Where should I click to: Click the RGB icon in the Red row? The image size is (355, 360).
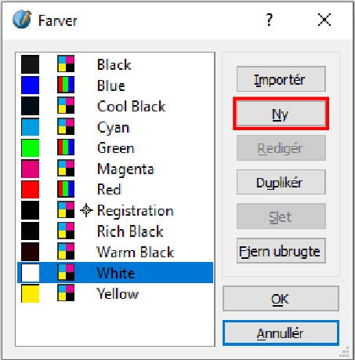coord(66,189)
